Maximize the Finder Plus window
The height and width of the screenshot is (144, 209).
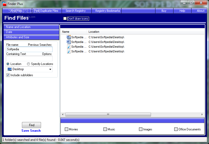point(191,3)
